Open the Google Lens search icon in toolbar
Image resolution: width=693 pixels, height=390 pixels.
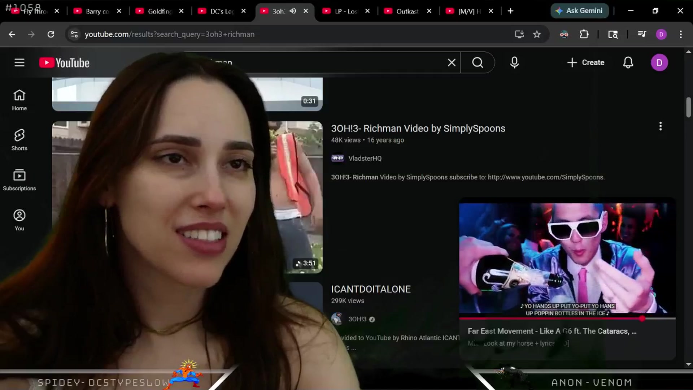pyautogui.click(x=613, y=34)
